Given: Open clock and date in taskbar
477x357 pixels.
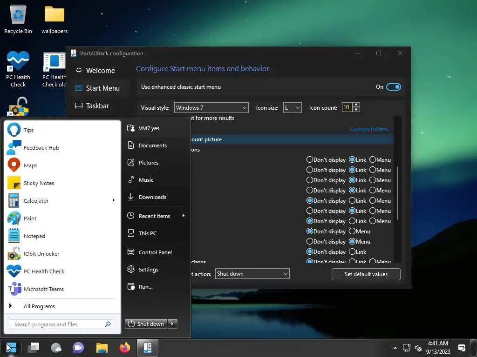Looking at the screenshot, I should 438,348.
